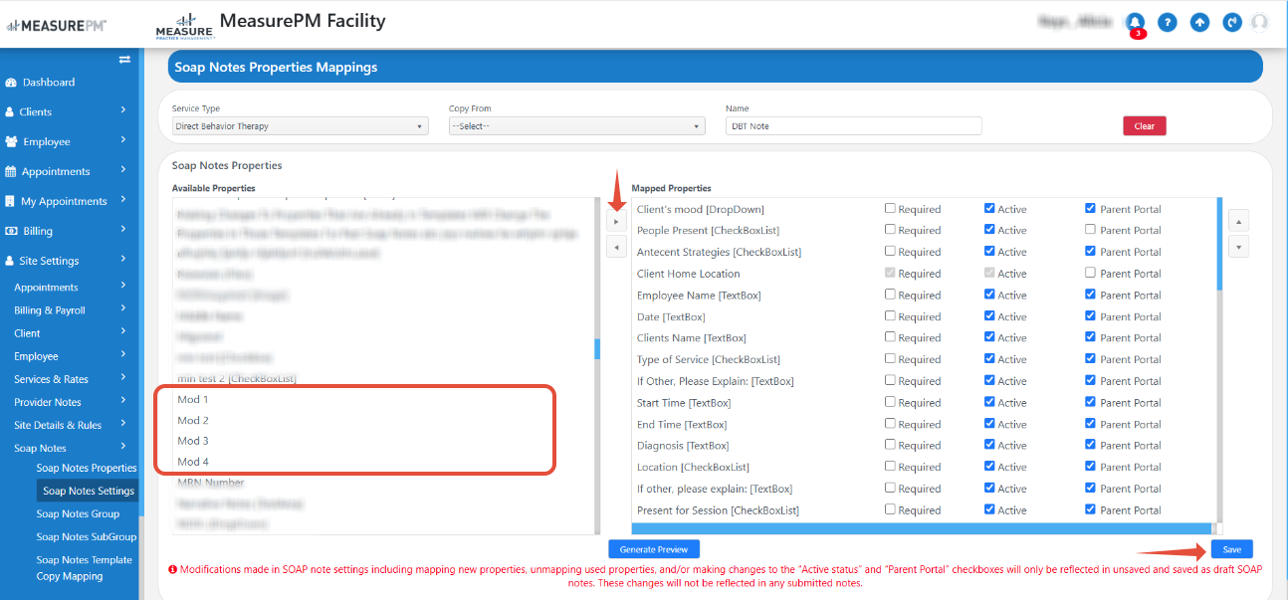Expand the Billing sidebar menu
The width and height of the screenshot is (1288, 600).
click(x=123, y=229)
